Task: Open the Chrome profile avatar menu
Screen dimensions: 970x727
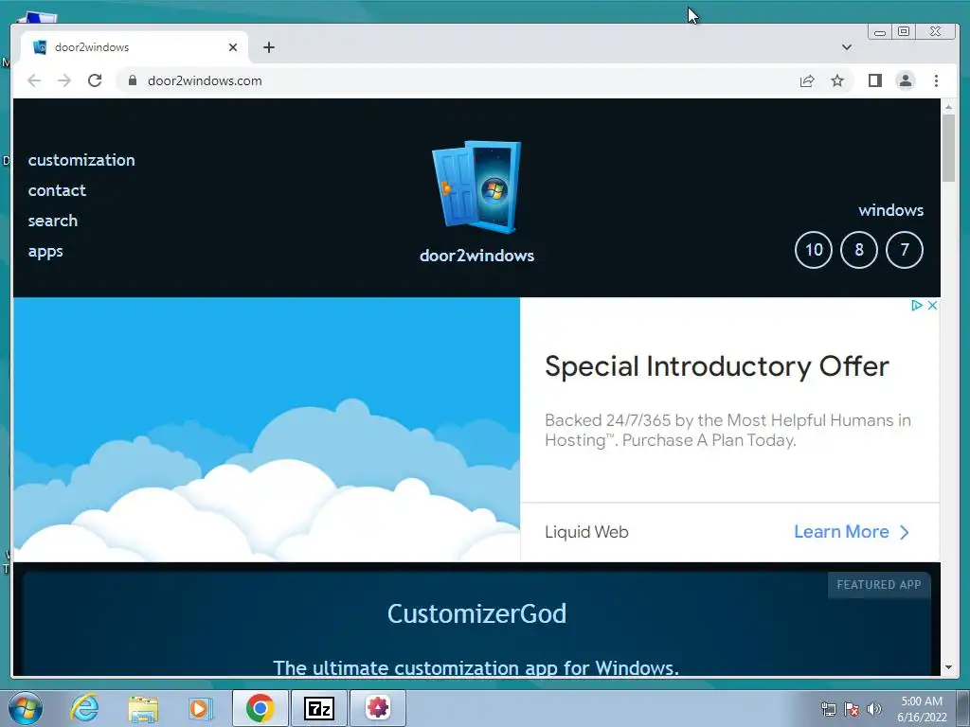Action: point(905,80)
